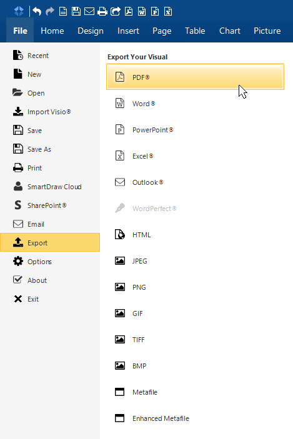The width and height of the screenshot is (293, 439).
Task: Export the visual as HTML
Action: click(196, 235)
